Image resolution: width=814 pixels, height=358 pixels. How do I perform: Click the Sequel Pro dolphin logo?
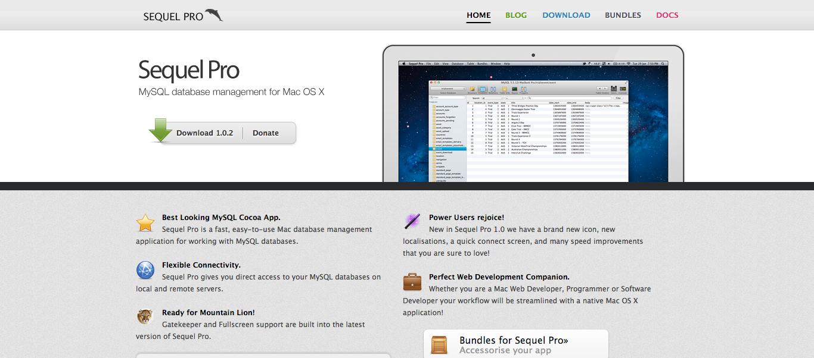214,15
